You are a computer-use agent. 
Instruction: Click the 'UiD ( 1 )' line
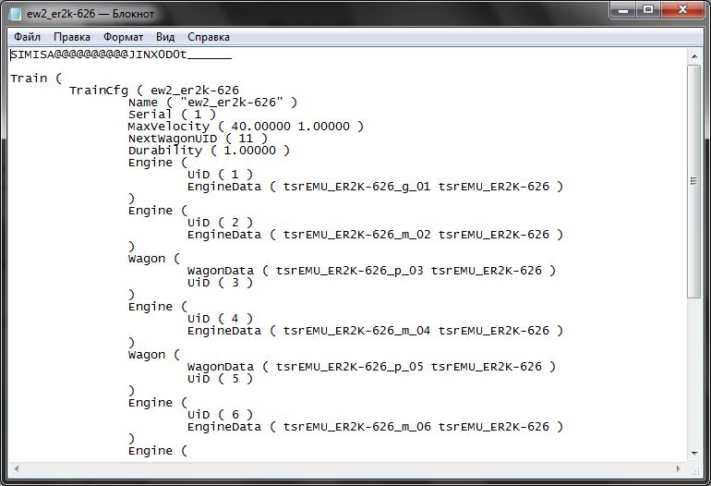220,175
